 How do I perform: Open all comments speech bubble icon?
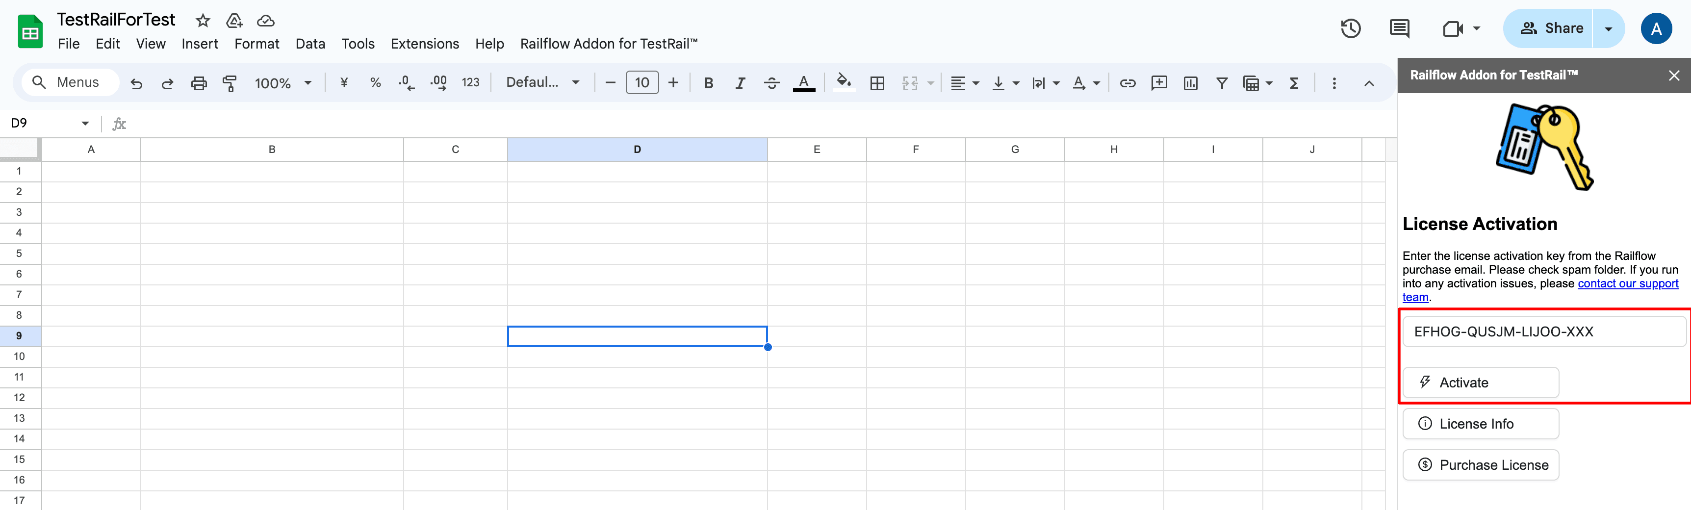(x=1399, y=28)
